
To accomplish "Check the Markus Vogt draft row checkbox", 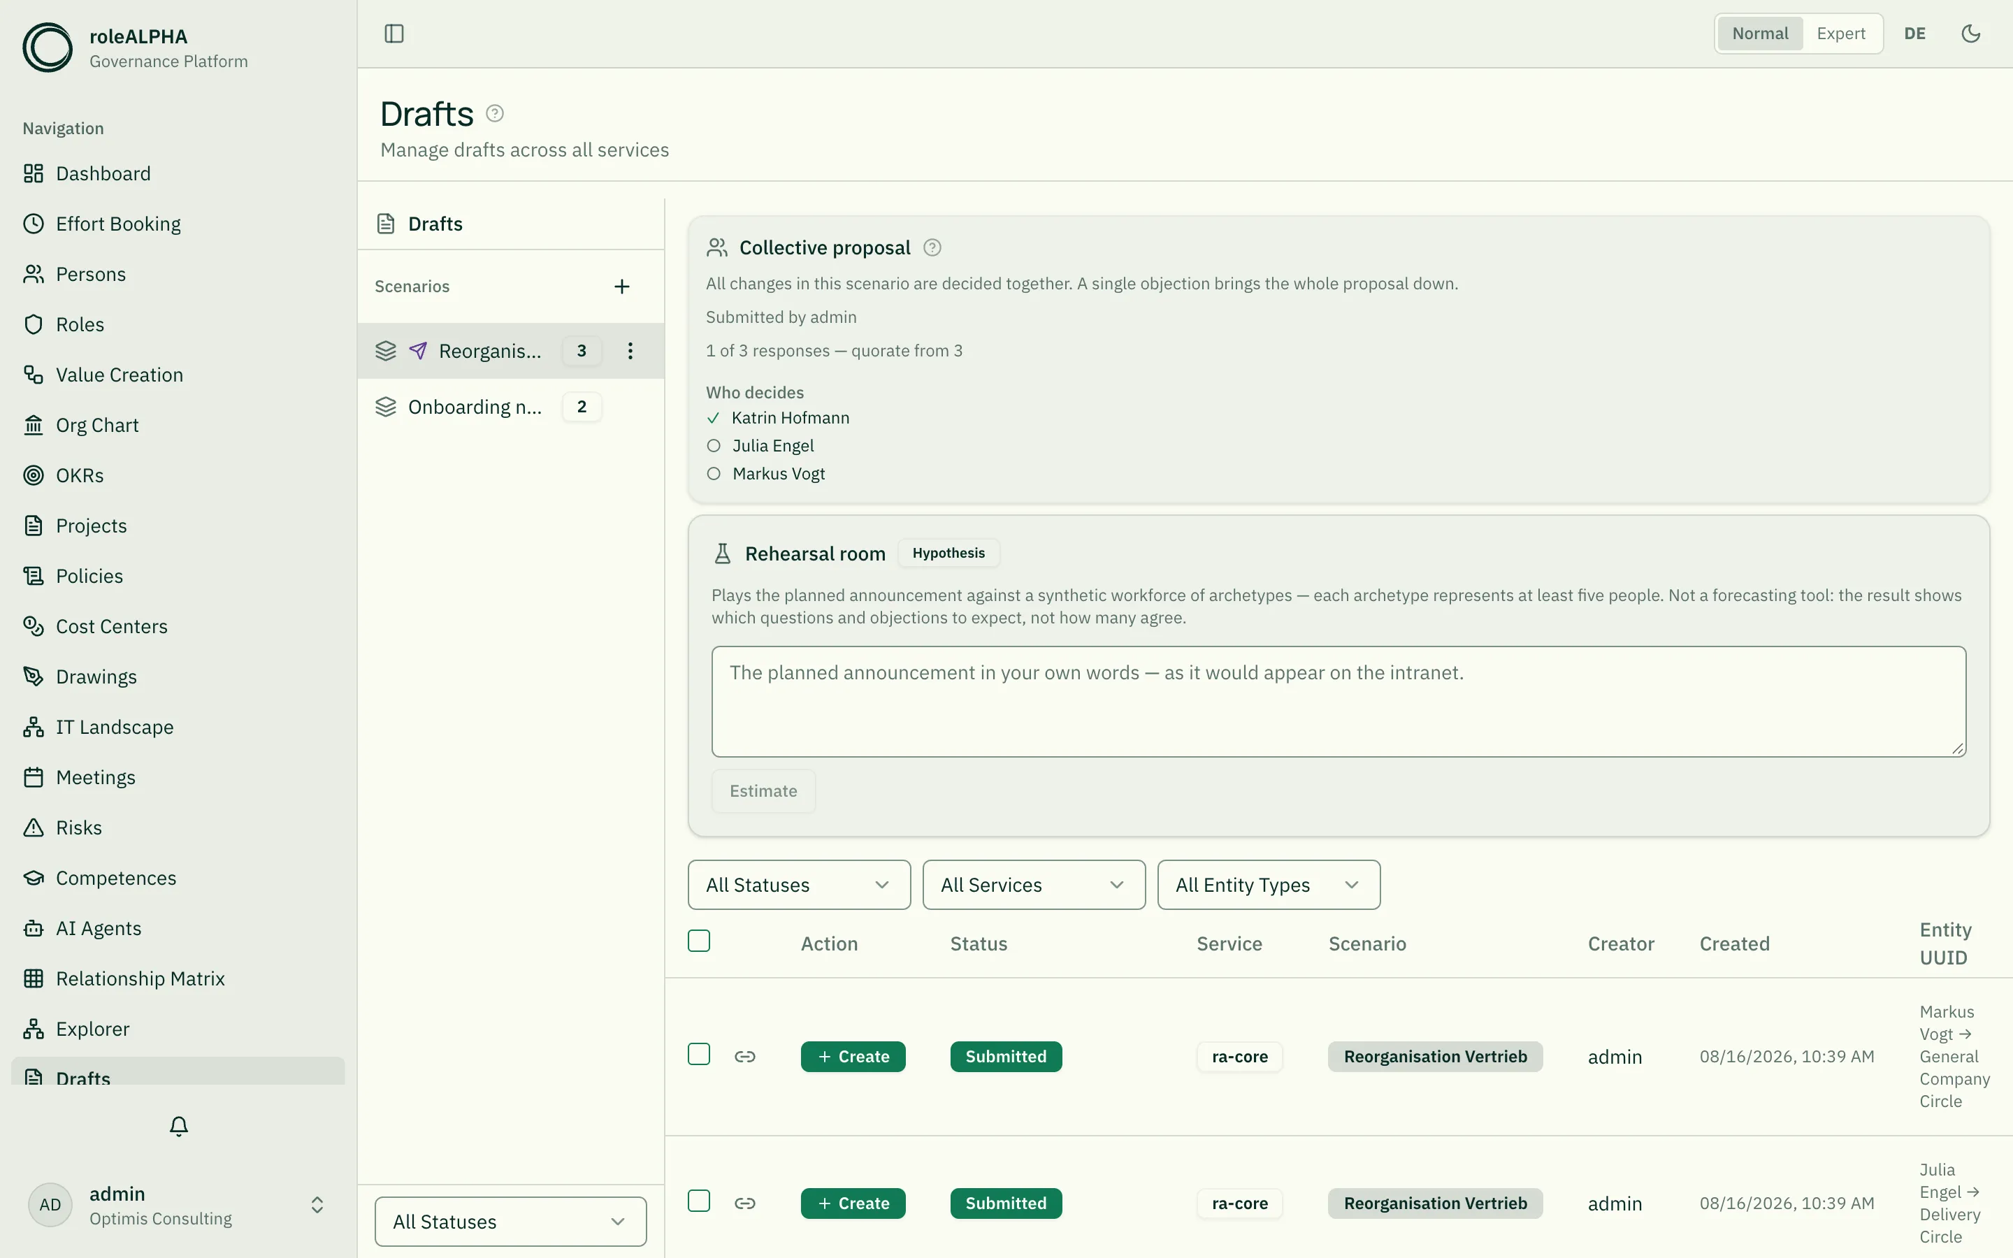I will point(699,1054).
